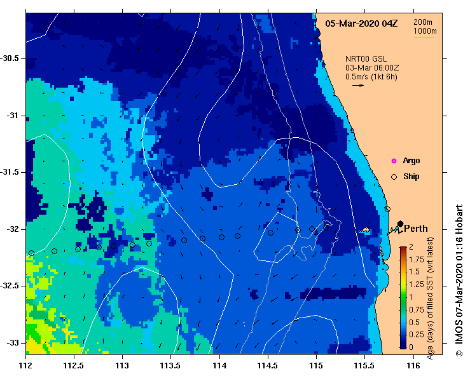This screenshot has height=376, width=470.
Task: Click the longitude label '116'
Action: (x=413, y=366)
